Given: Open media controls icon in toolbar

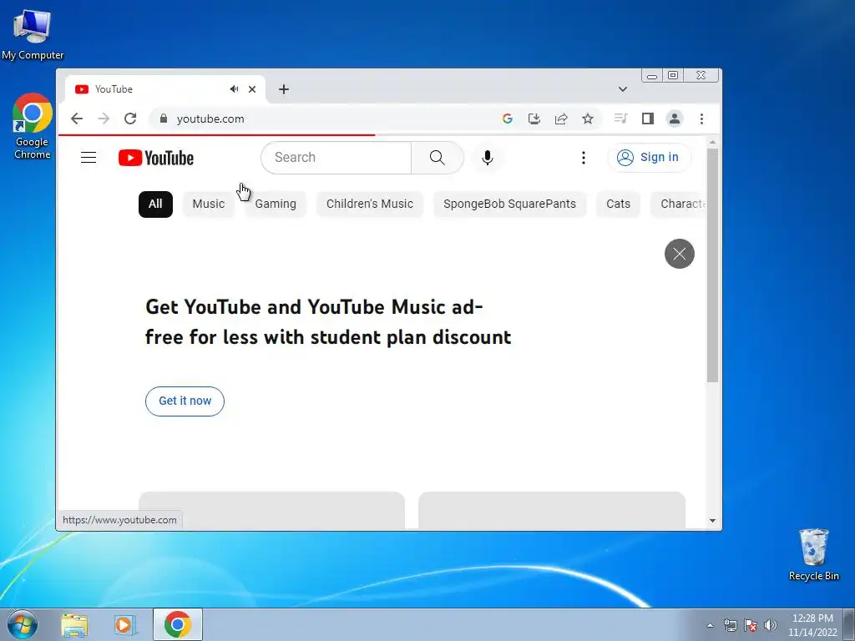Looking at the screenshot, I should pyautogui.click(x=620, y=119).
